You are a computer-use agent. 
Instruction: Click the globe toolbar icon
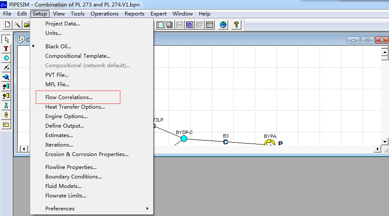point(223,25)
